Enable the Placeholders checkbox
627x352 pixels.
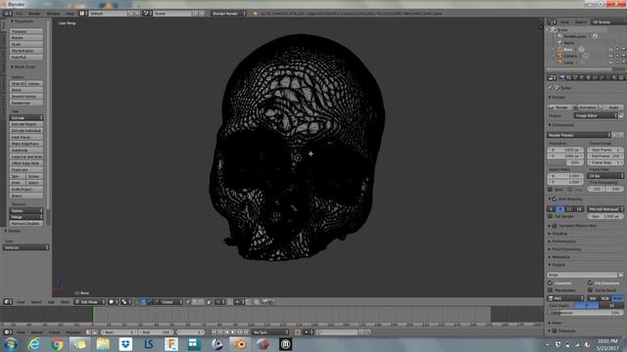pos(551,290)
